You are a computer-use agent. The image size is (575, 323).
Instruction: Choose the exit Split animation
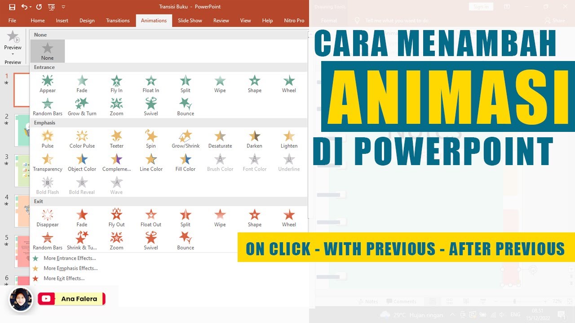[x=186, y=218]
